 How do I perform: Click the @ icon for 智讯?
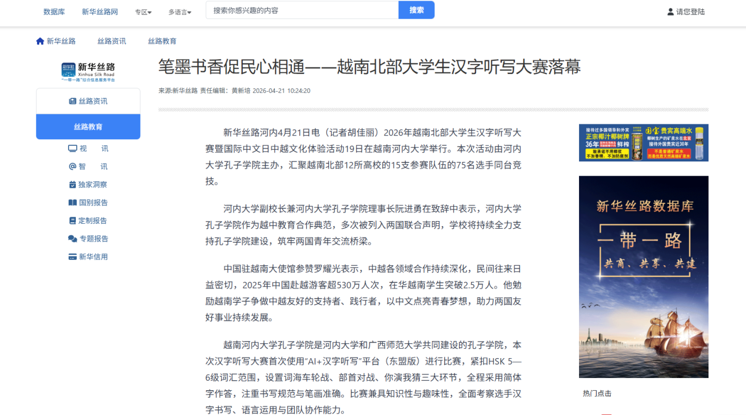point(72,166)
